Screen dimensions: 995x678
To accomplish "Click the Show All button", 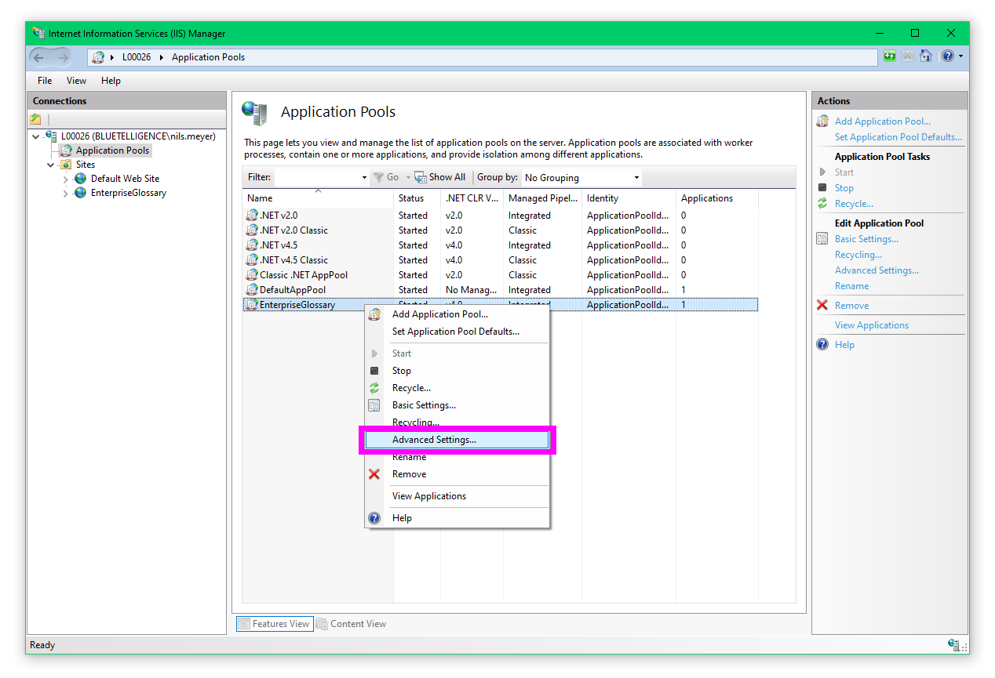I will (440, 178).
